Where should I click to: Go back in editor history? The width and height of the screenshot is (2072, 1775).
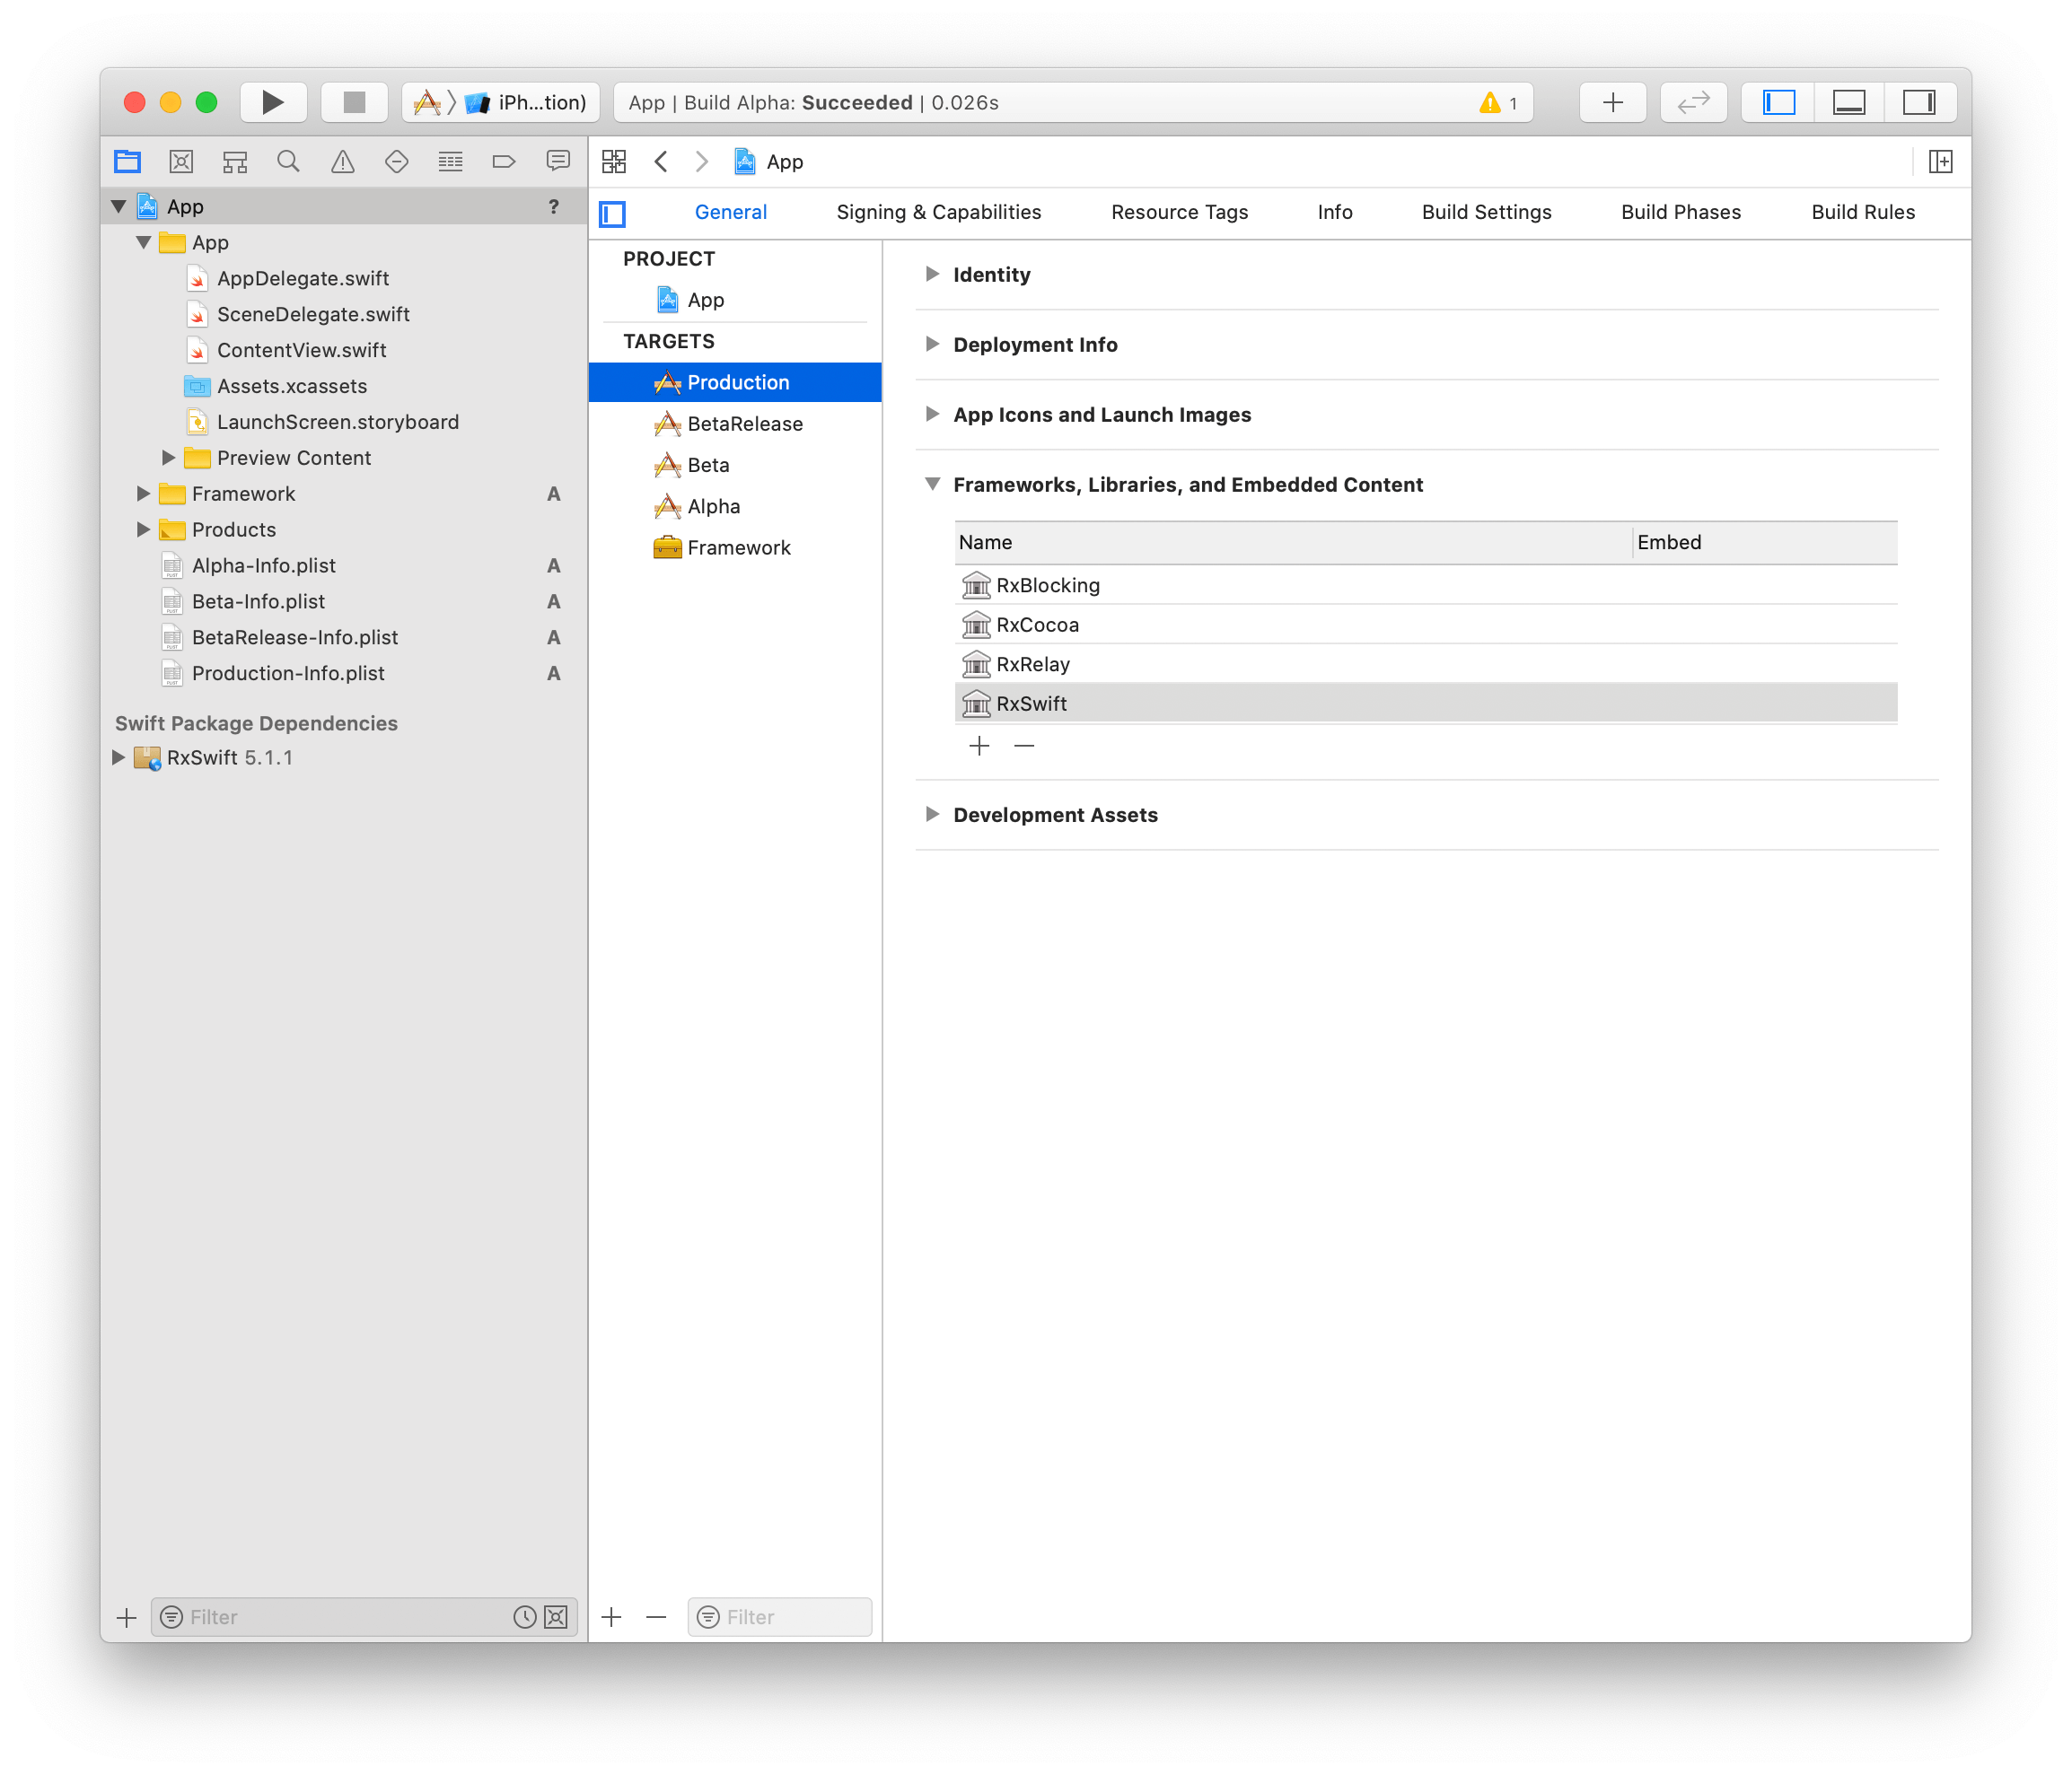(661, 161)
